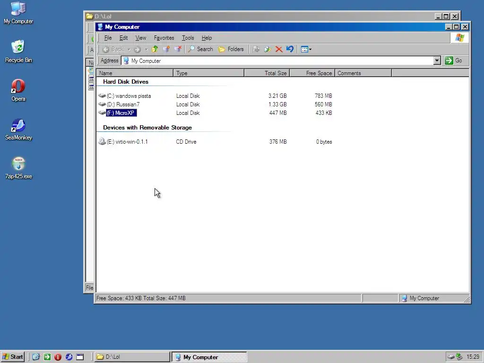Click the red Delete X icon
The width and height of the screenshot is (484, 363).
[279, 49]
